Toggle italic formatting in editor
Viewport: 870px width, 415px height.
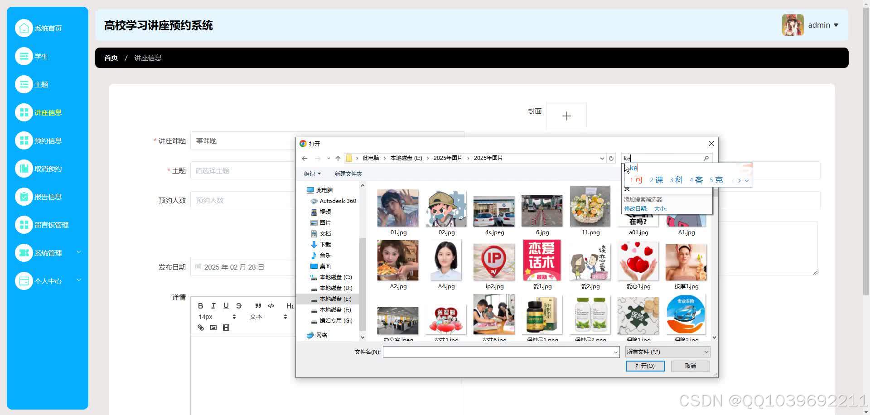(213, 306)
